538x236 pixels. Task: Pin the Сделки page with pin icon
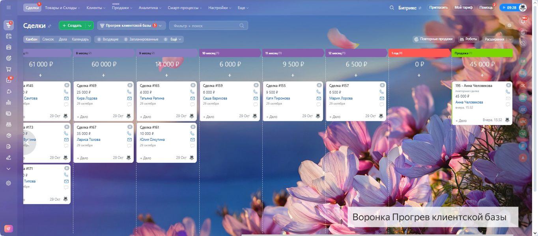49,26
